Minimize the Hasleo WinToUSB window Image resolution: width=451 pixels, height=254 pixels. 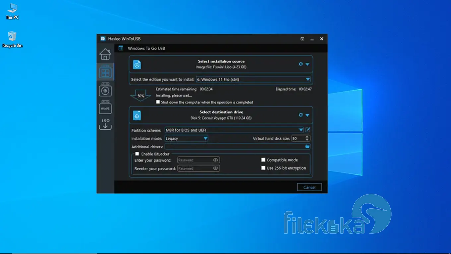(312, 39)
